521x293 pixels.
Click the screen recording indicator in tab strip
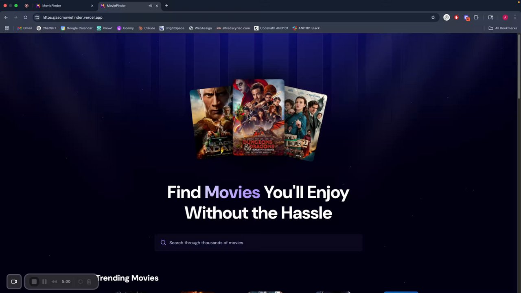coord(26,6)
